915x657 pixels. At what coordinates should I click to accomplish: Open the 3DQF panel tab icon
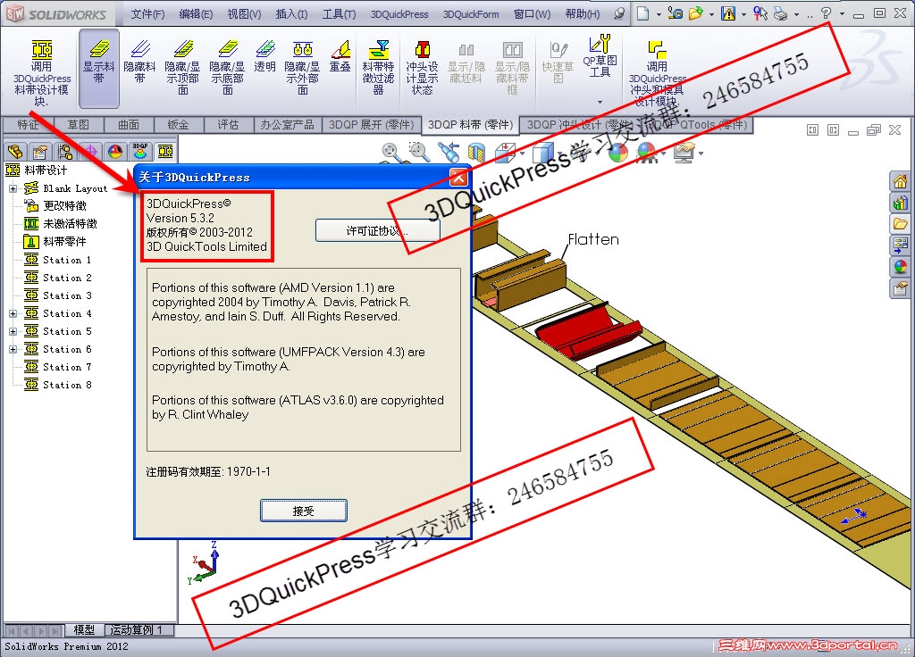(140, 152)
